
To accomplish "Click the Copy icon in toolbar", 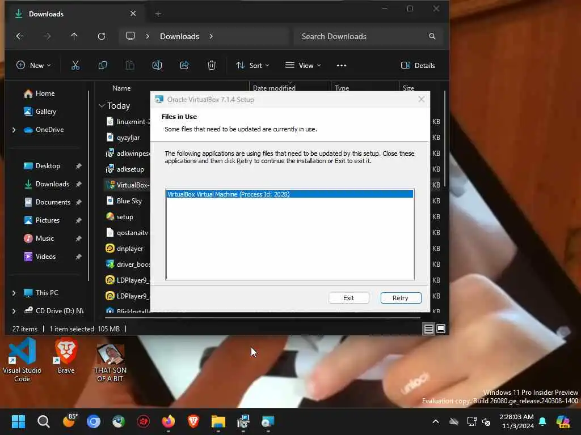I will tap(103, 66).
